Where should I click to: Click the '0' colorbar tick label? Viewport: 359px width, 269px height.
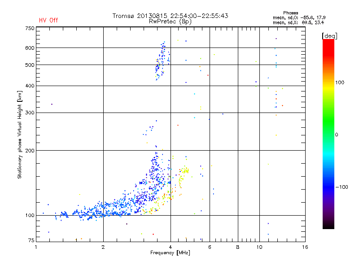[x=337, y=135]
